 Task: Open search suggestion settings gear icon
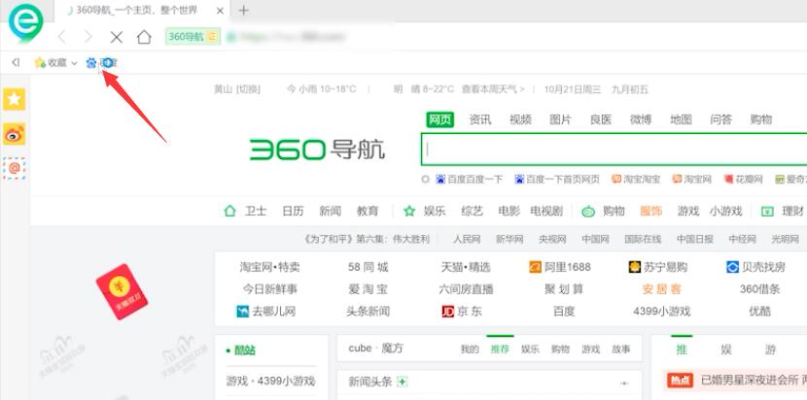pos(425,180)
